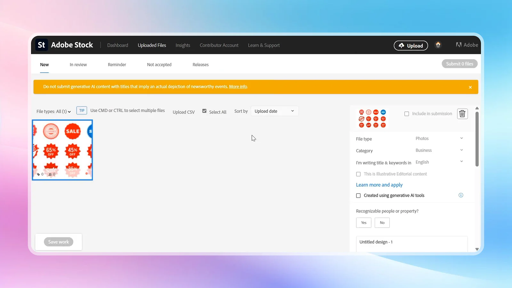
Task: Open the More info link in banner
Action: click(238, 87)
